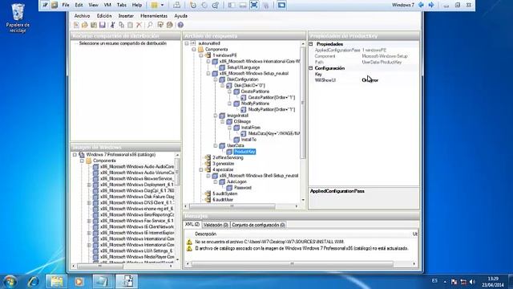Viewport: 513px width, 289px height.
Task: Click the VMware take snapshot icon
Action: pos(193,5)
